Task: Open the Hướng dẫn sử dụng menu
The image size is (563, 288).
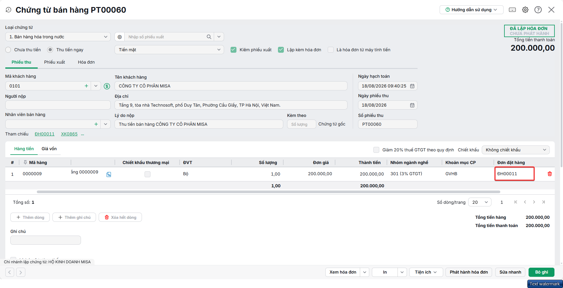Action: pyautogui.click(x=471, y=10)
